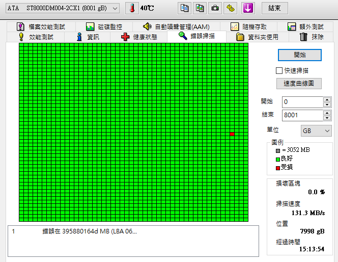The height and width of the screenshot is (262, 338).
Task: Click the 結束 exit button
Action: [275, 8]
